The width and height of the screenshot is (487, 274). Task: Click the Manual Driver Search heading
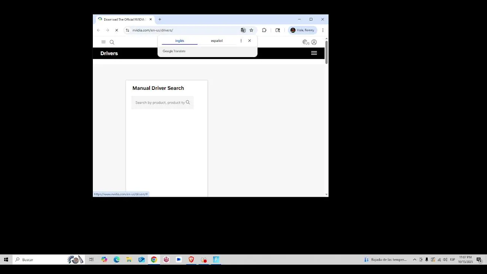158,88
